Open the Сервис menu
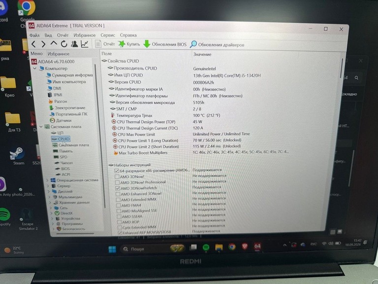378x284 pixels. 108,35
